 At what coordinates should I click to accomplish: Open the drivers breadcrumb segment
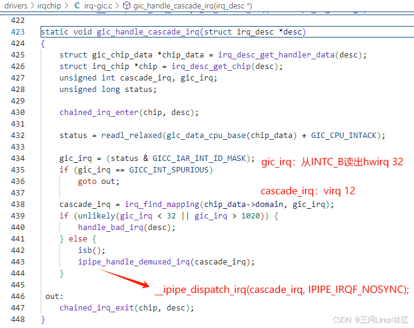click(x=16, y=5)
